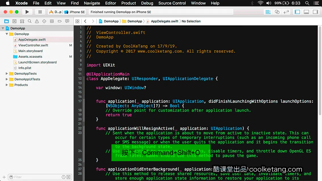Open No Selection symbol breadcrumb

[x=191, y=21]
